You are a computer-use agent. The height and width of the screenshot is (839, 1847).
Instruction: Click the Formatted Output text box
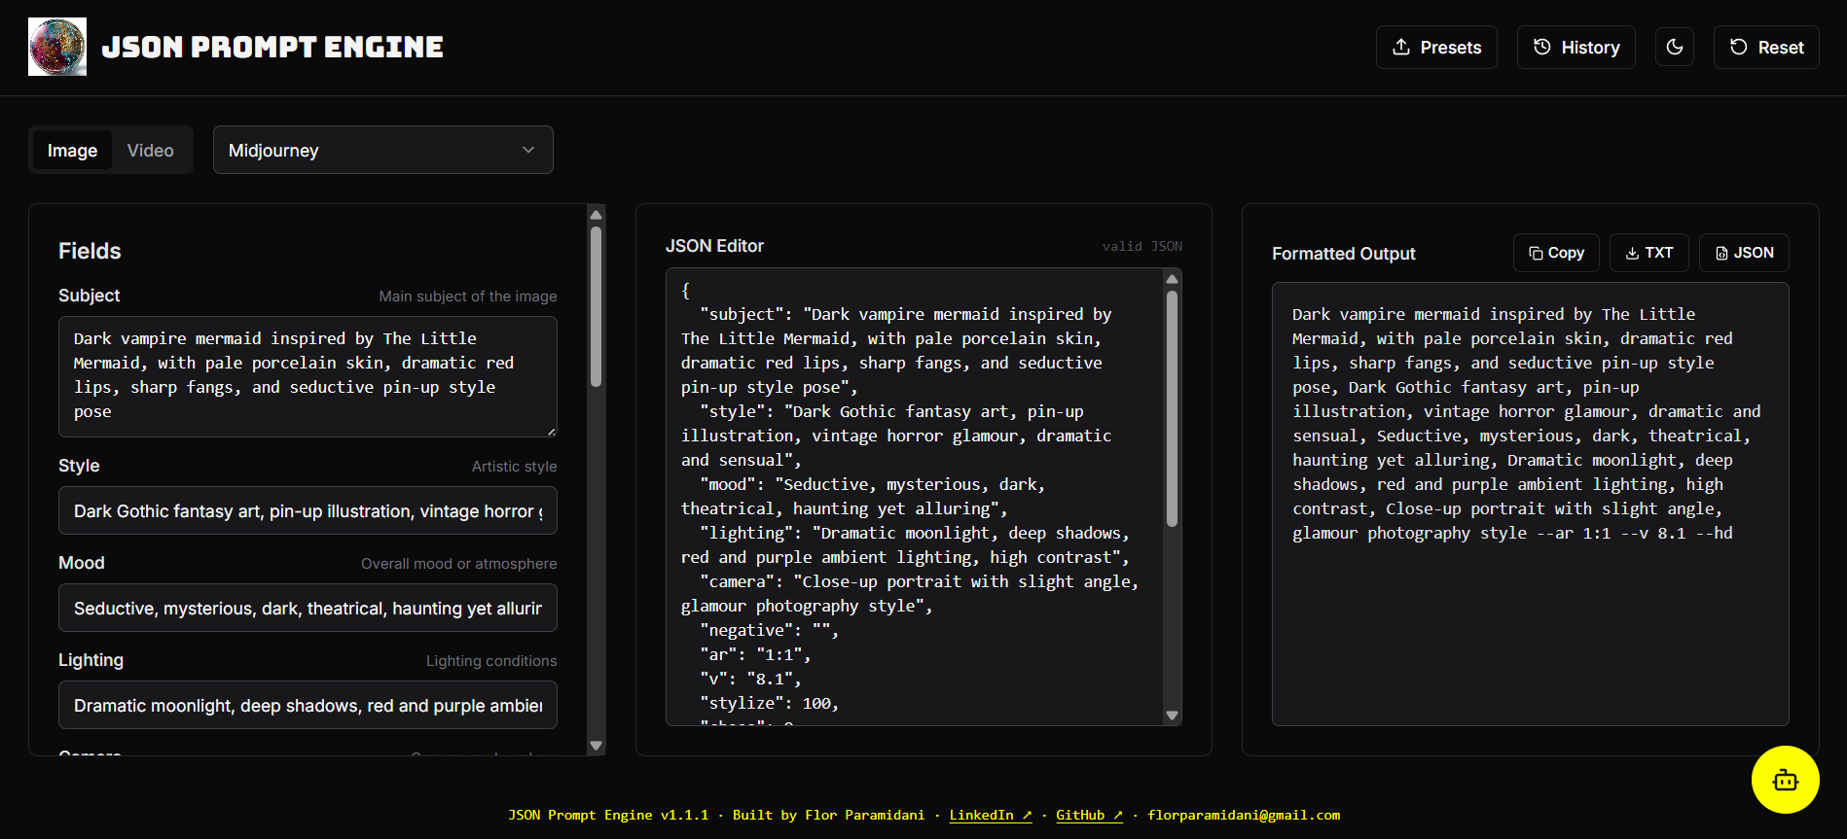pos(1530,504)
